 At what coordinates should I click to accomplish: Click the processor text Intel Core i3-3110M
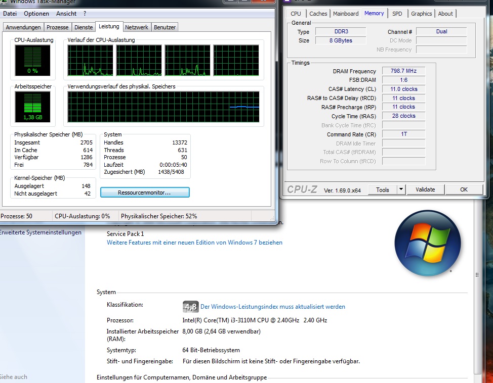[x=255, y=320]
